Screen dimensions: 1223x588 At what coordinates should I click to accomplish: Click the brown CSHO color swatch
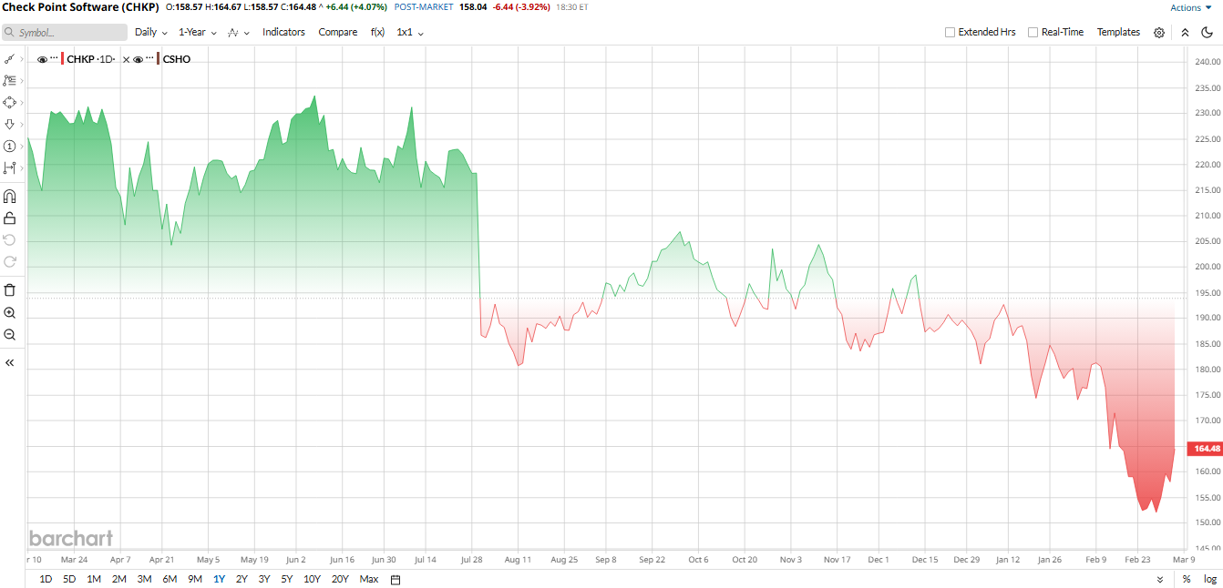tap(159, 59)
